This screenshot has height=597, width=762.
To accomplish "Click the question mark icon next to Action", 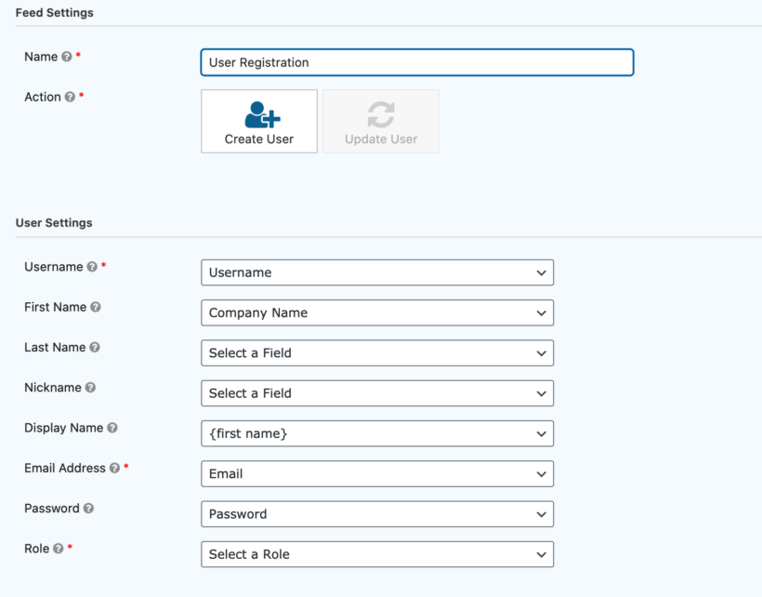I will pyautogui.click(x=69, y=97).
